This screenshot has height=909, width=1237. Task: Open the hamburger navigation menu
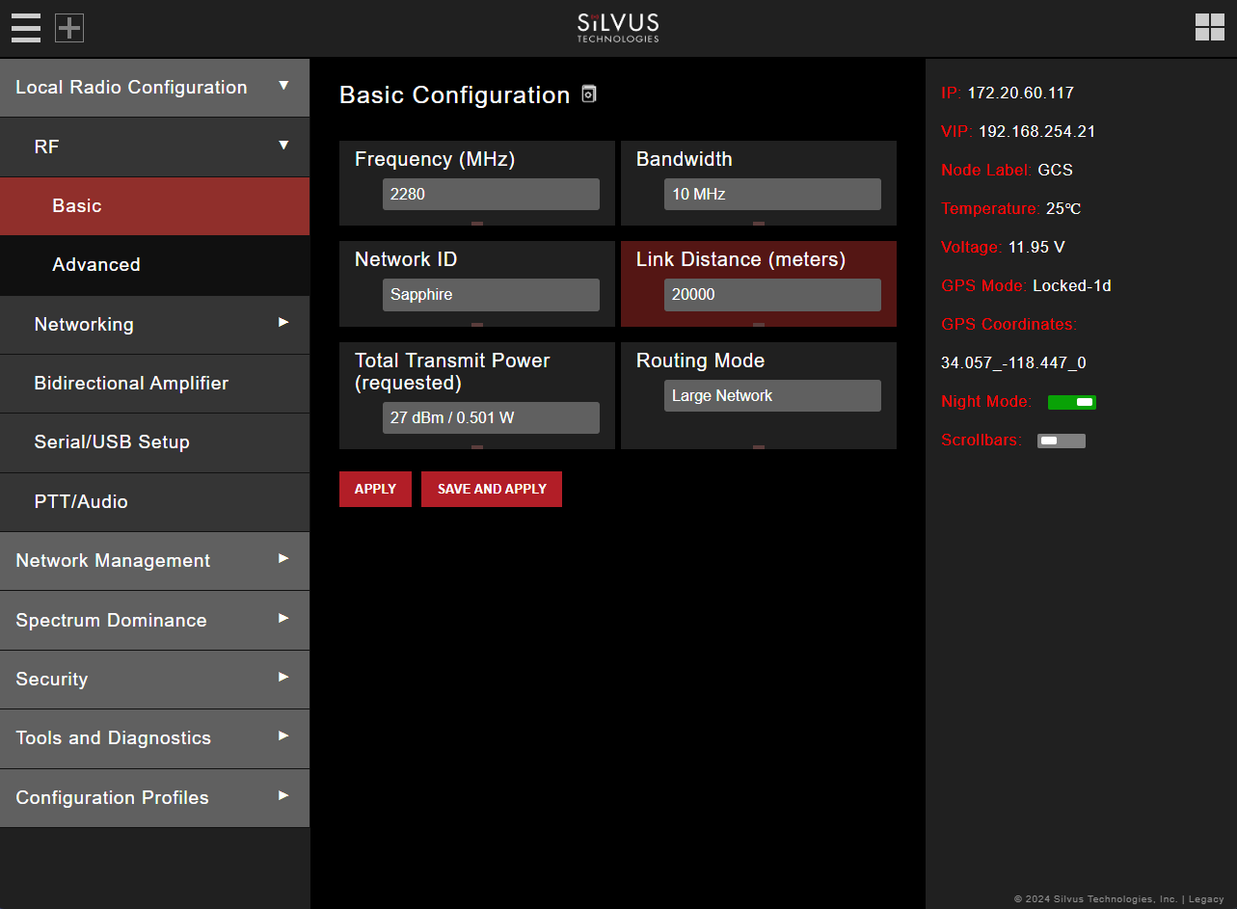point(25,28)
